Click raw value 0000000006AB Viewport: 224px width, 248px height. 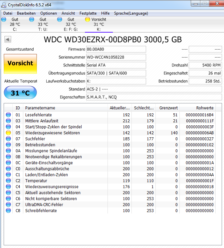tap(200, 133)
